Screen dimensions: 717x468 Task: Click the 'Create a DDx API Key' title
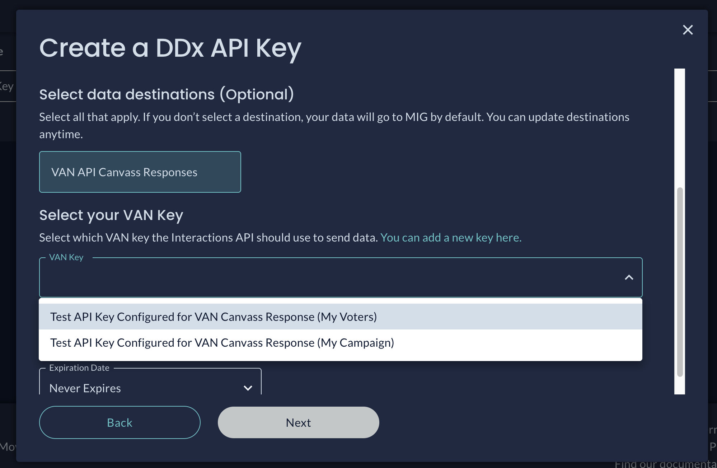(170, 48)
